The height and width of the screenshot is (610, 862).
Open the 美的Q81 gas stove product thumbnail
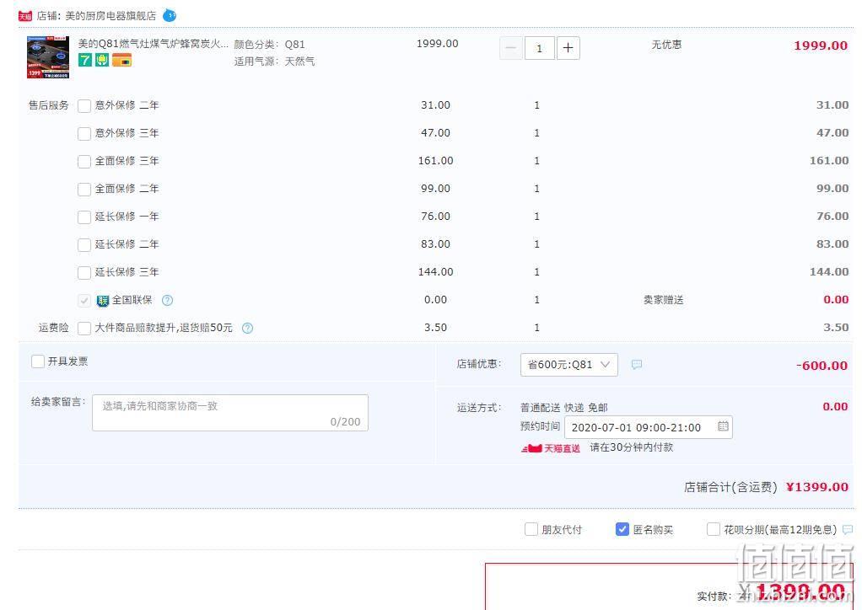tap(48, 57)
